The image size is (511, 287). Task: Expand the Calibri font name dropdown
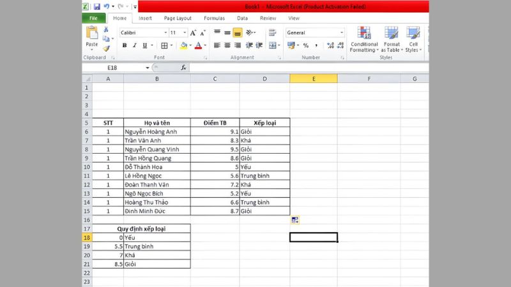point(165,33)
